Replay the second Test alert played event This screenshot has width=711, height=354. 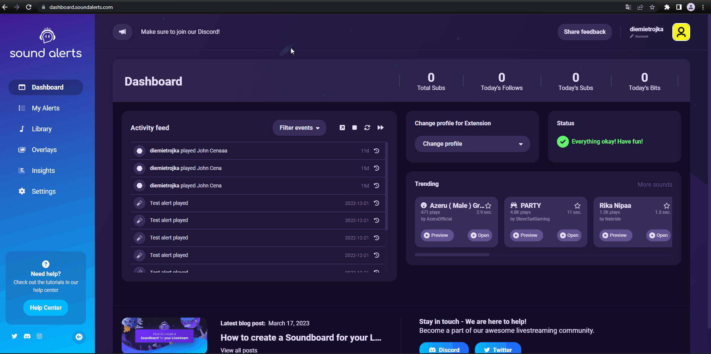coord(377,220)
